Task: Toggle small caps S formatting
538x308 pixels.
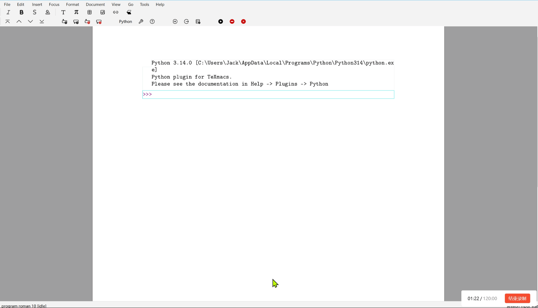Action: tap(35, 12)
